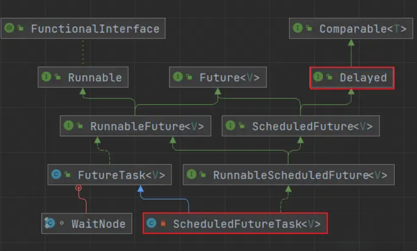Click the orange lock icon on ScheduledFutureTask
Screen dimensions: 417x251
pos(163,224)
